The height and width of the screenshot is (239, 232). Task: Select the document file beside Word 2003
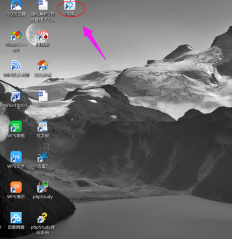[43, 96]
